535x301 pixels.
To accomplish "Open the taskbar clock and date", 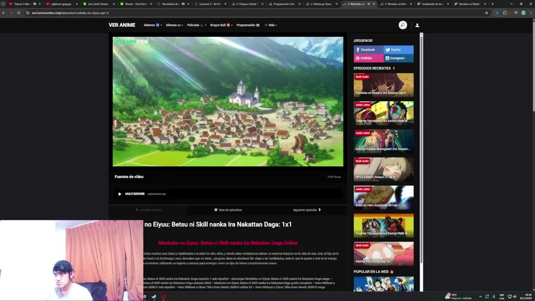I will point(526,296).
